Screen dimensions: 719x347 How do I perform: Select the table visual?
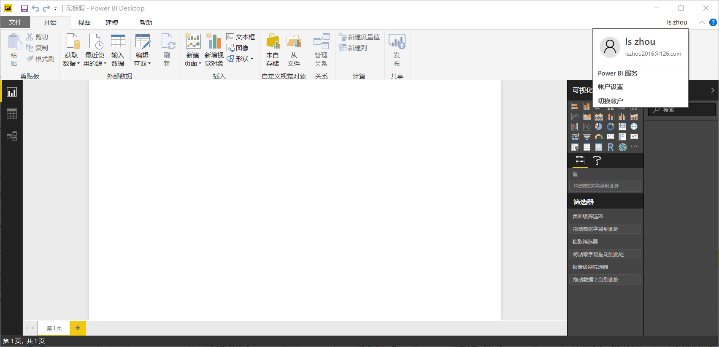click(587, 147)
